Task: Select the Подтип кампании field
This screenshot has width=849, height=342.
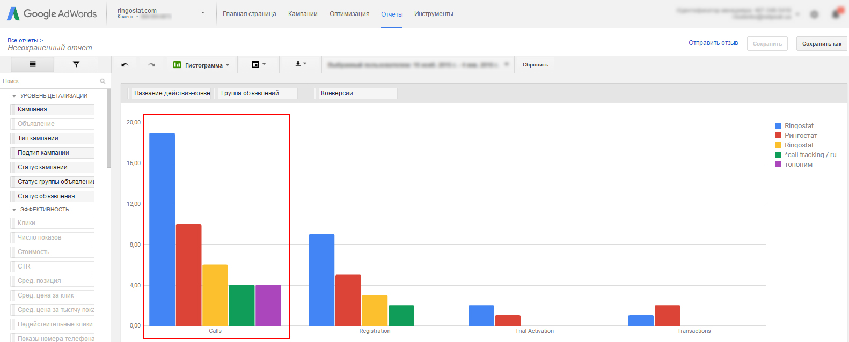Action: pyautogui.click(x=53, y=153)
